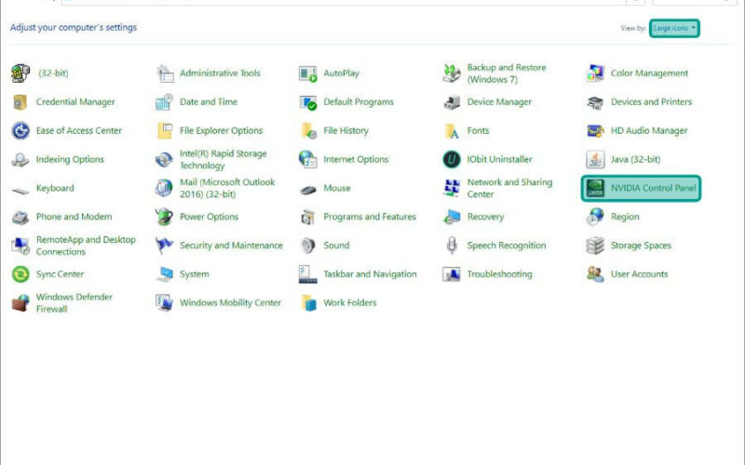
Task: Launch the IObit Uninstaller icon
Action: point(452,159)
